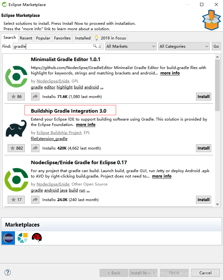
Task: Star the Minimalist Gradle Editor (86)
Action: click(16, 97)
